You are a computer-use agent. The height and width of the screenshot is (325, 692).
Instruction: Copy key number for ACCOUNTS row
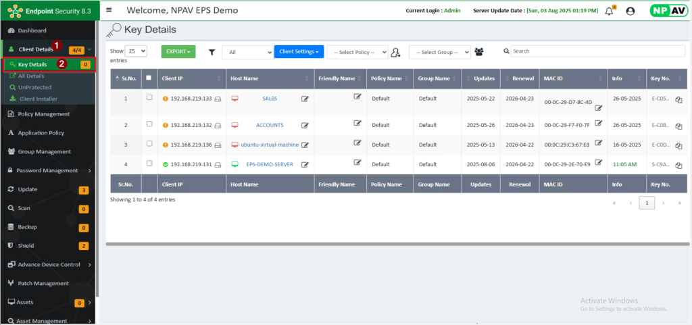678,126
